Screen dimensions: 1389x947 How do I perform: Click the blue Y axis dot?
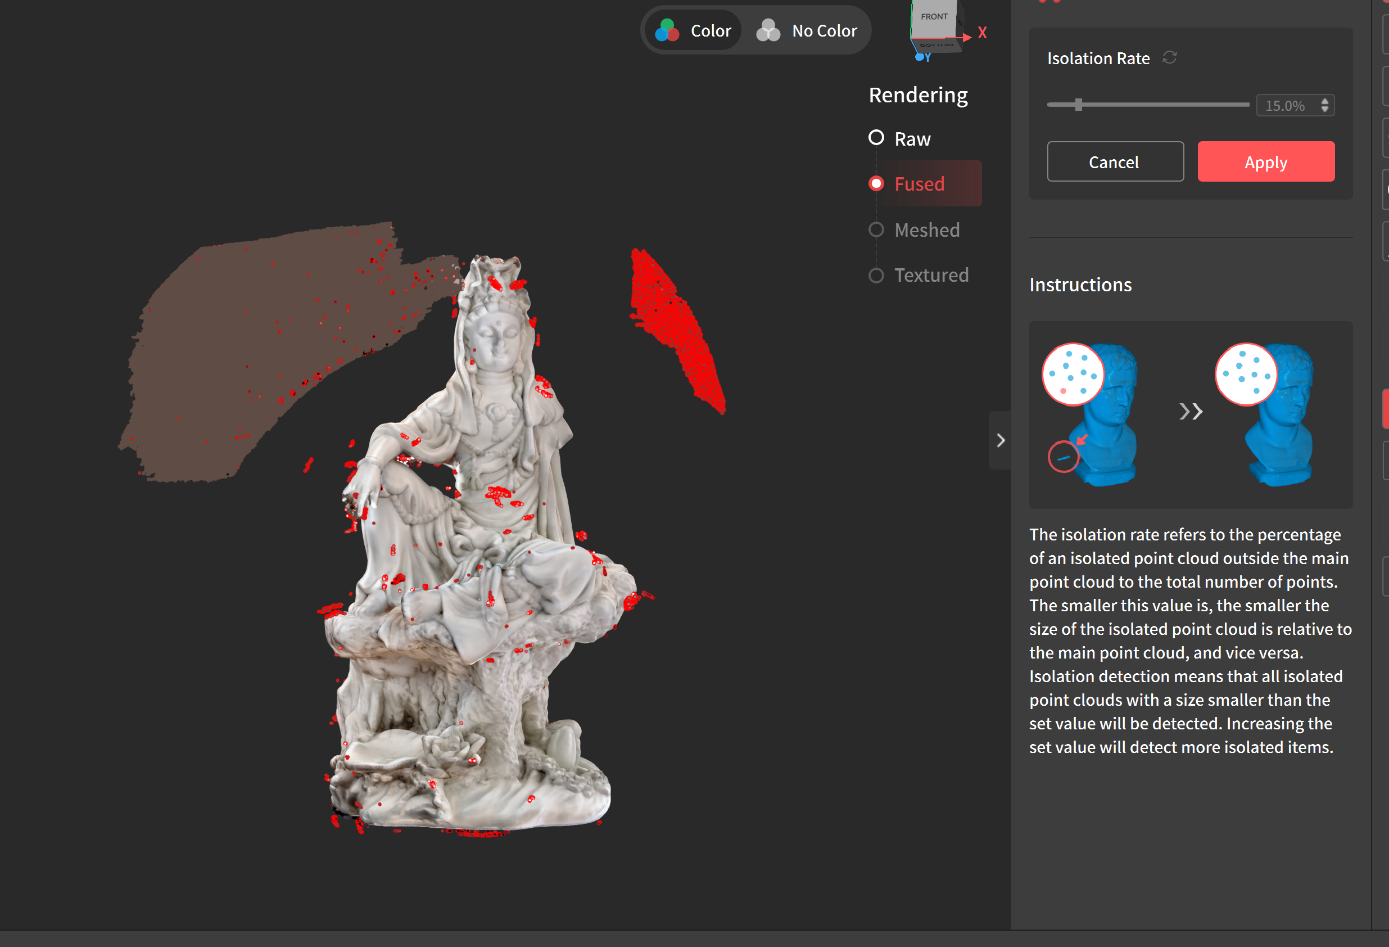[919, 57]
